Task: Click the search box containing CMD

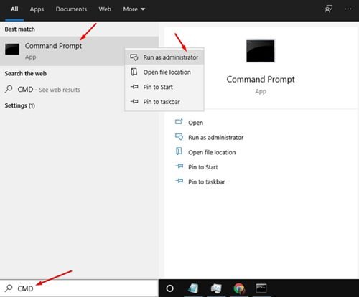Action: [x=79, y=288]
